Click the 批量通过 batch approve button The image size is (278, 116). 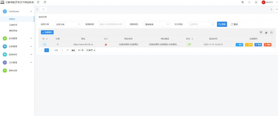coord(47,32)
